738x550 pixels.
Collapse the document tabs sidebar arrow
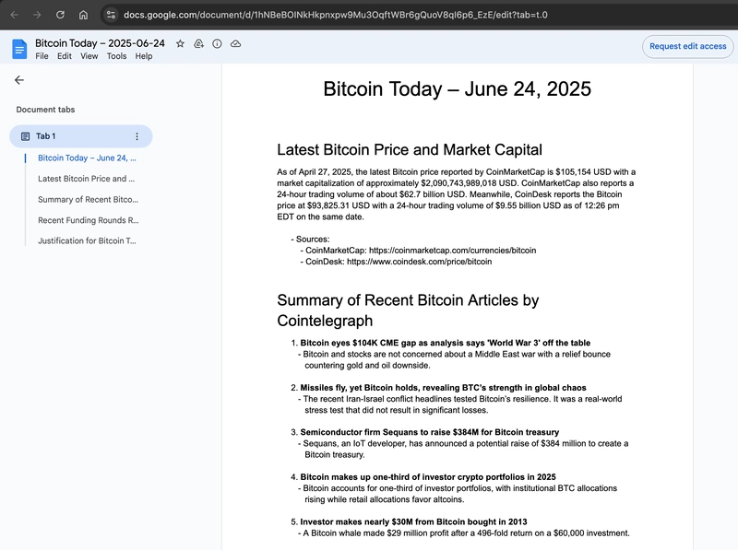(x=19, y=80)
